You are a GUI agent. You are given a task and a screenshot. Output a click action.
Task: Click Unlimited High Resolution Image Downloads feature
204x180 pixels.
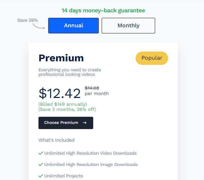point(91,164)
